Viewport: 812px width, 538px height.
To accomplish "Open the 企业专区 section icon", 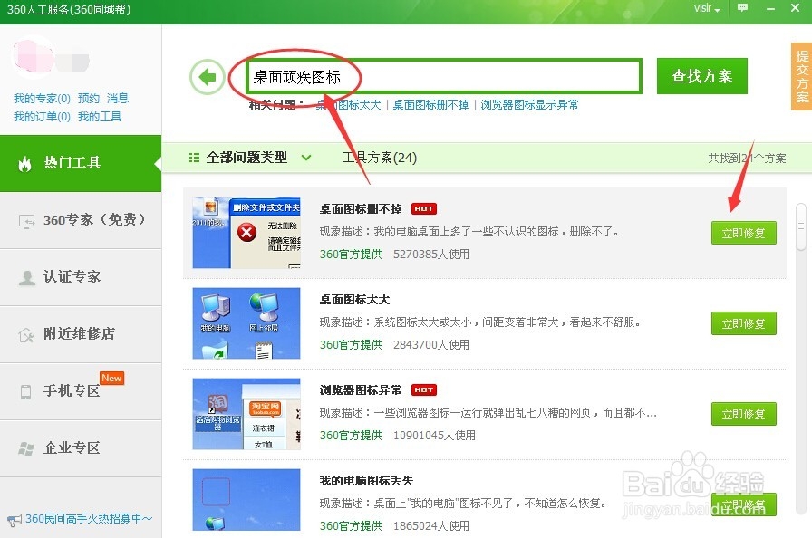I will [x=27, y=447].
